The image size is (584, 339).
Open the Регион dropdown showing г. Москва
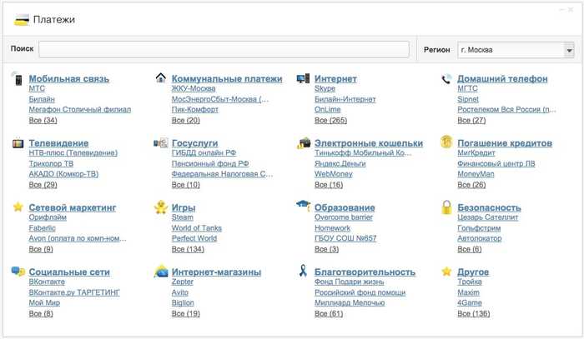(516, 50)
